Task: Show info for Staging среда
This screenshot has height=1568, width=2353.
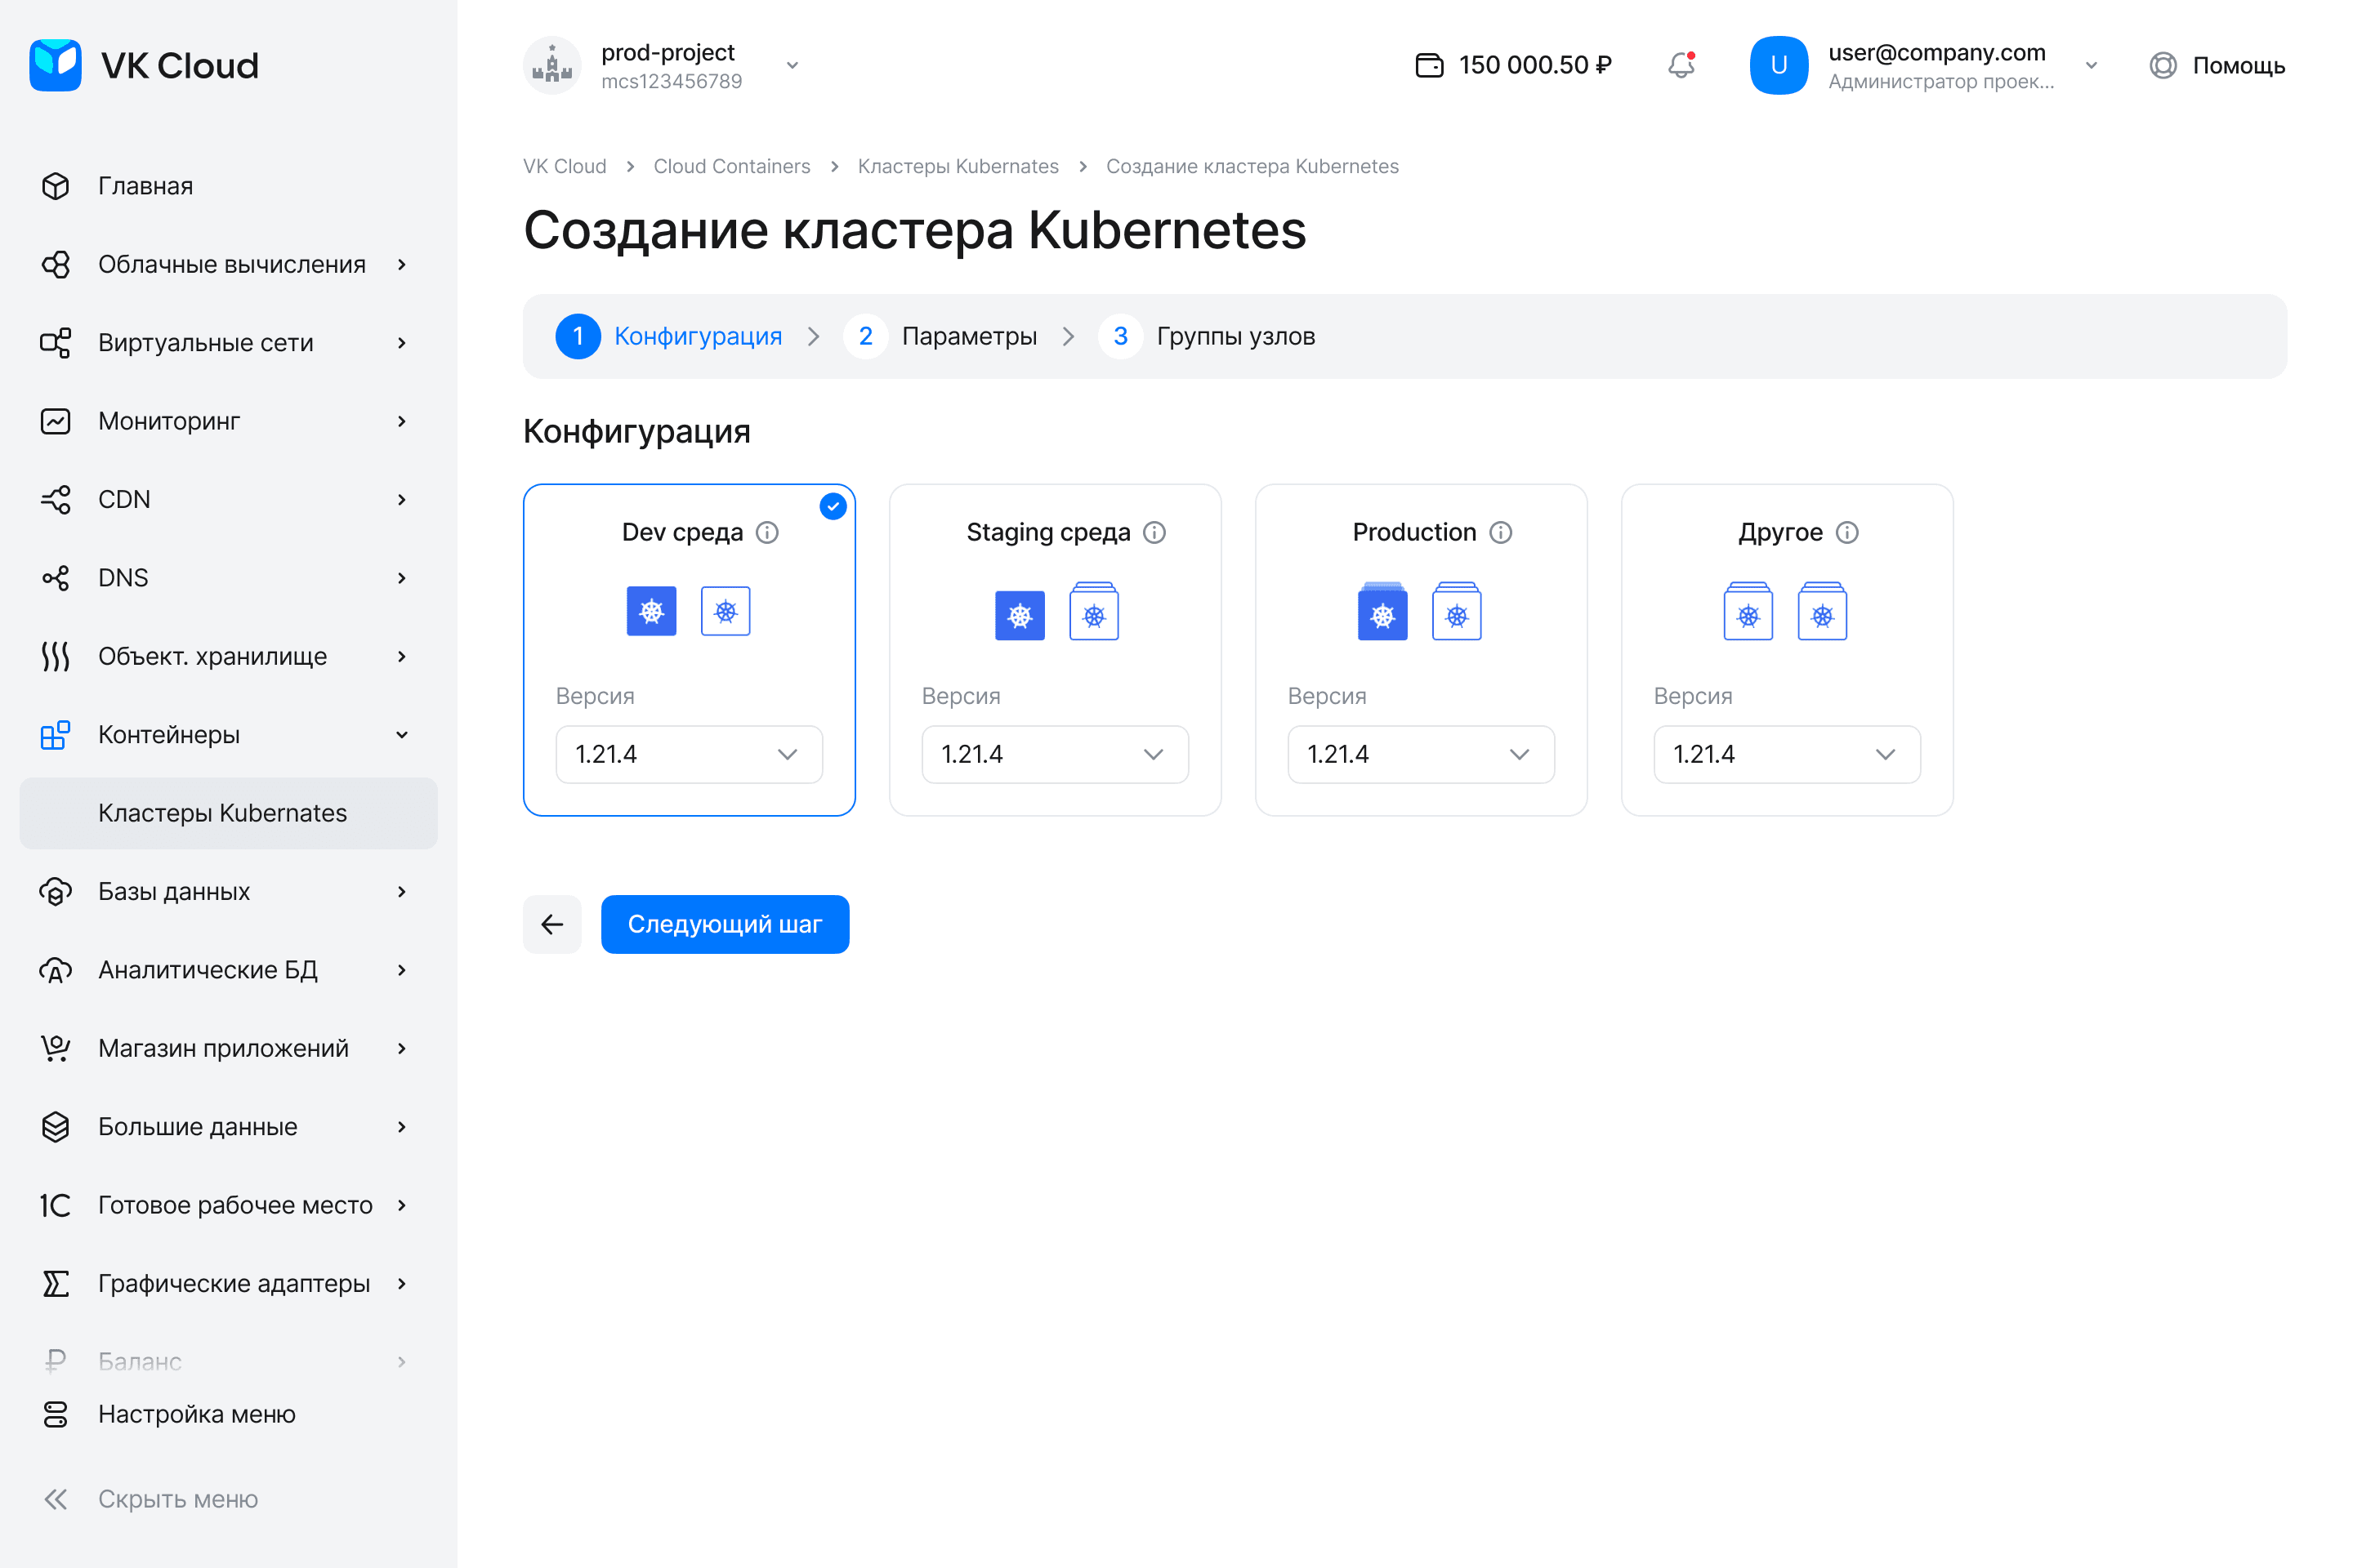Action: pyautogui.click(x=1154, y=532)
